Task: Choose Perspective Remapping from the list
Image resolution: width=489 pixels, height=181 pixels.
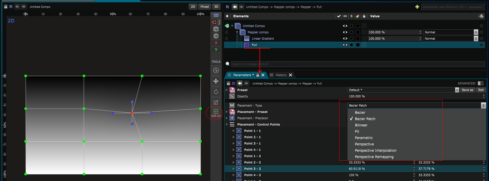Action: pyautogui.click(x=374, y=157)
